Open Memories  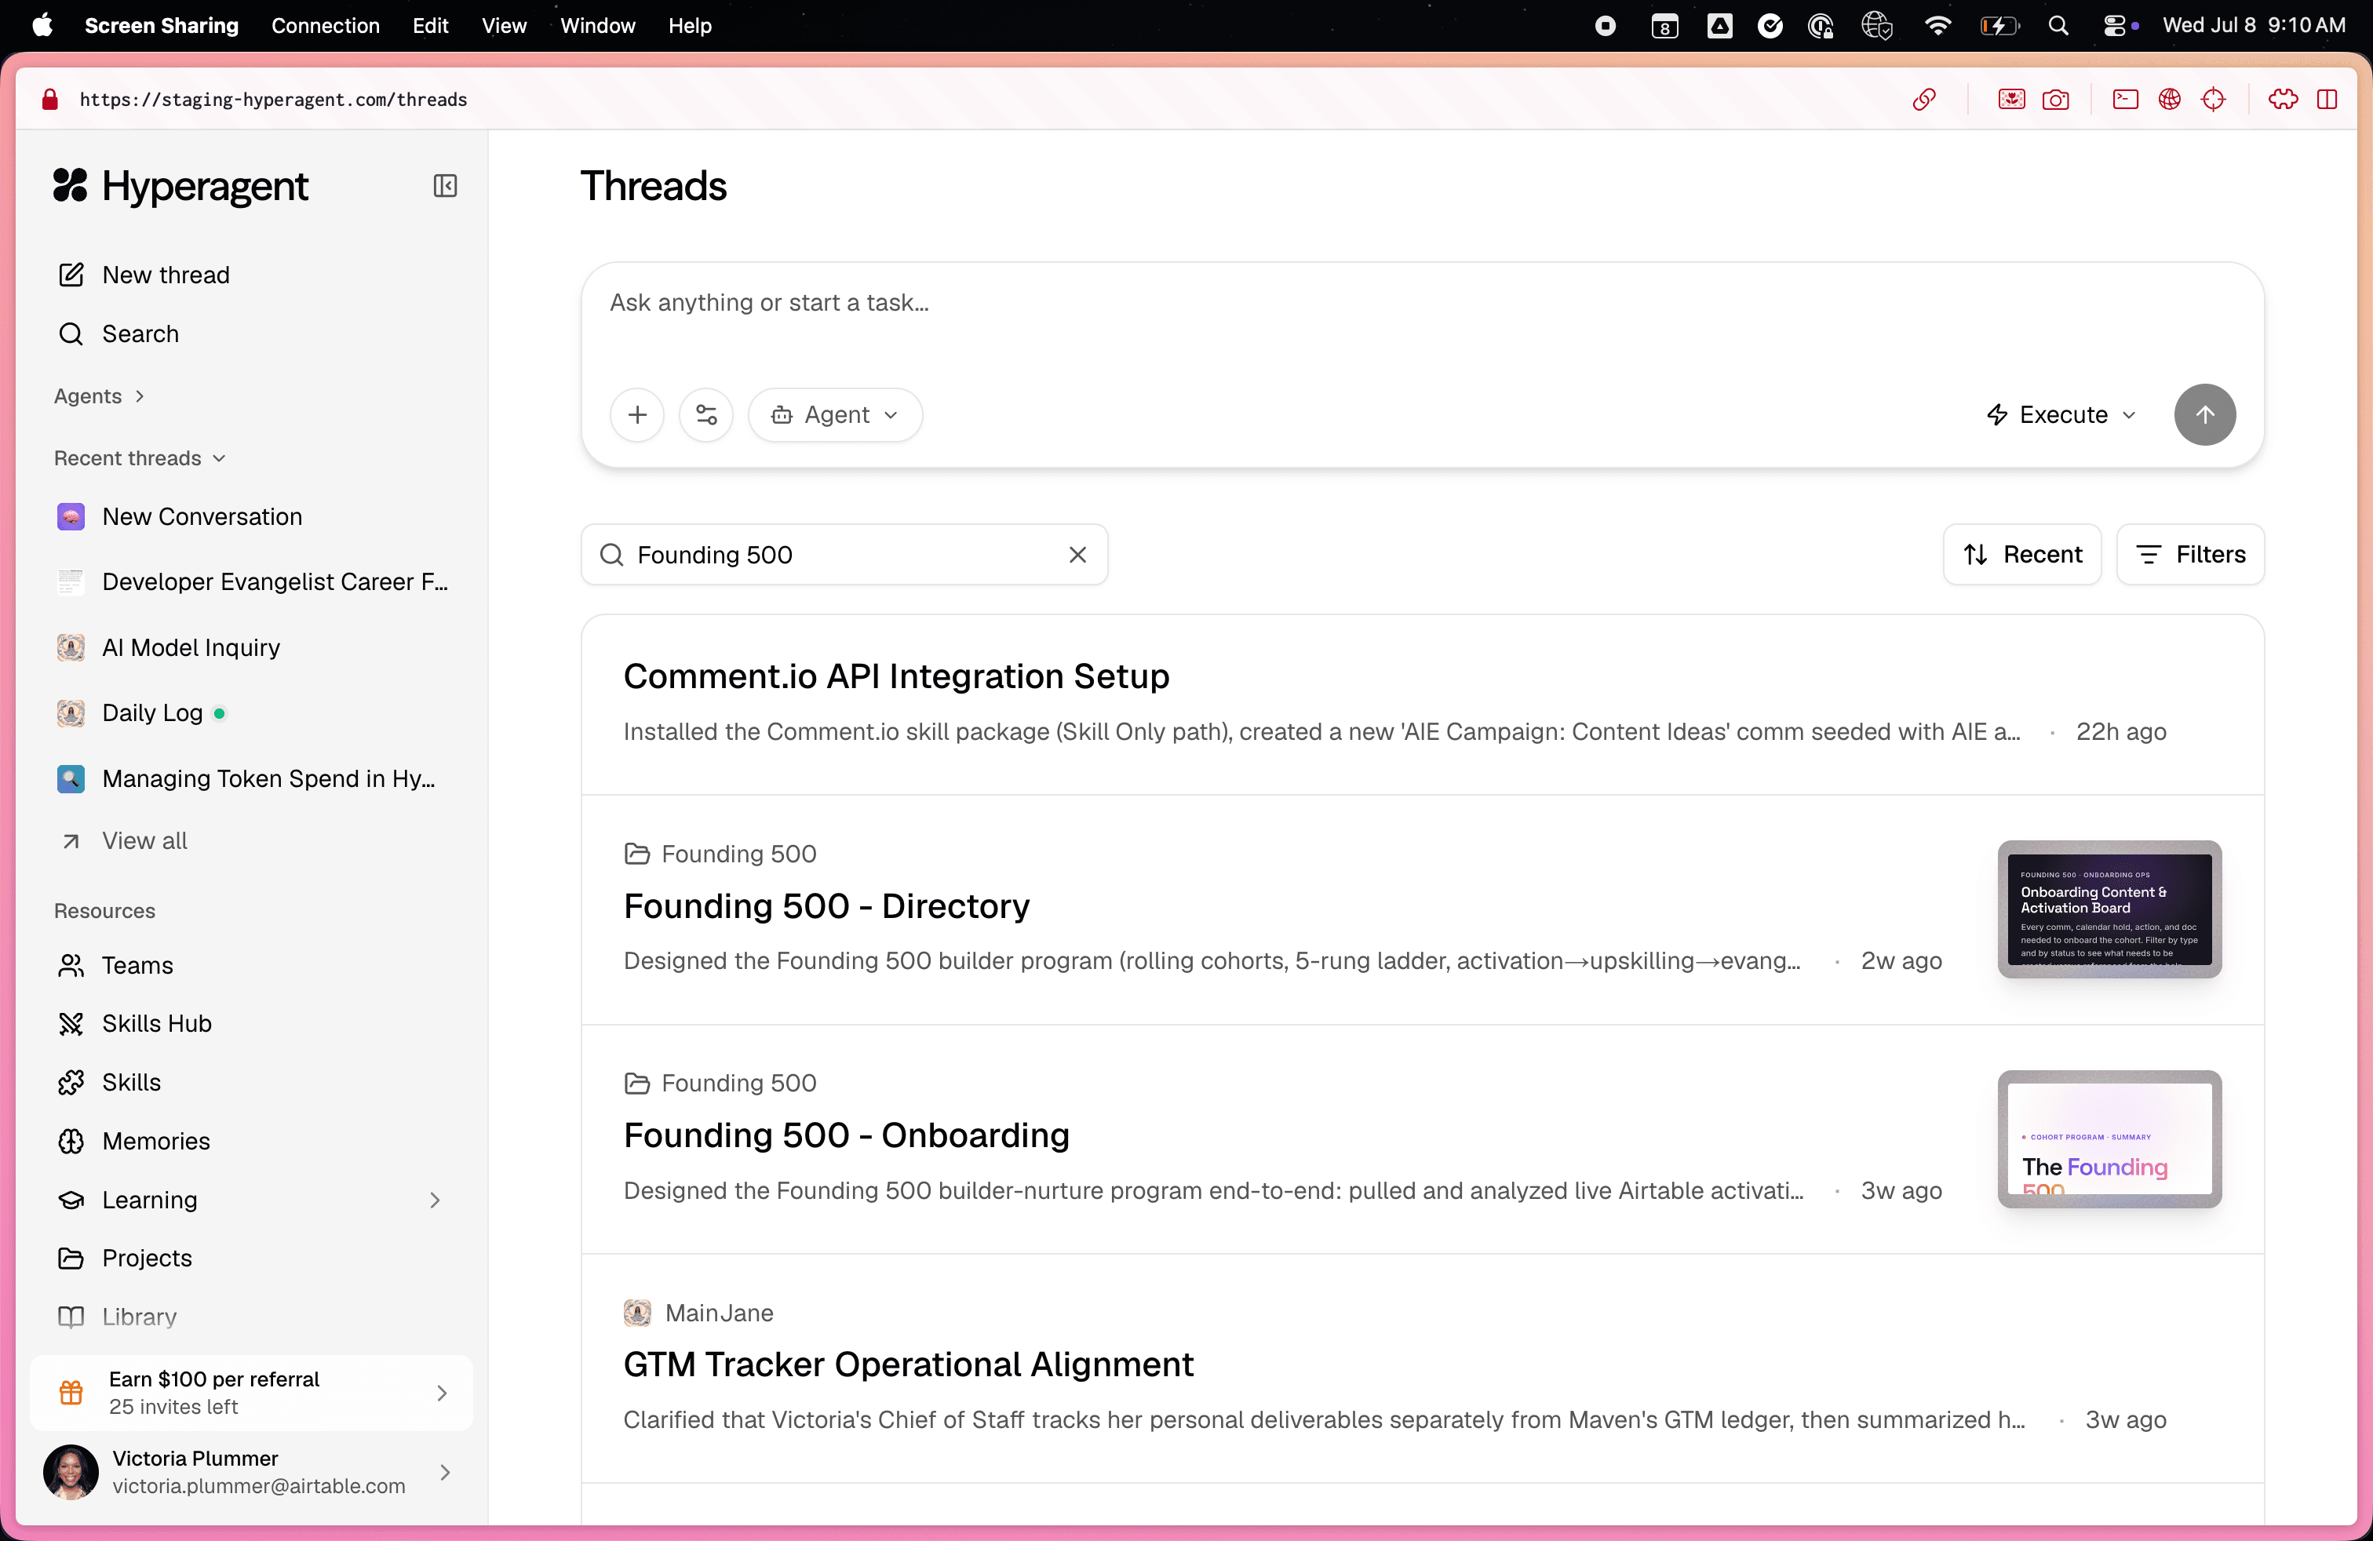[251, 1140]
